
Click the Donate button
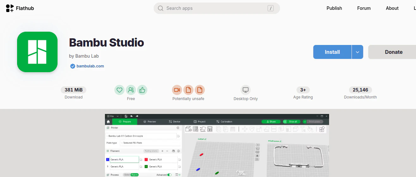[394, 52]
